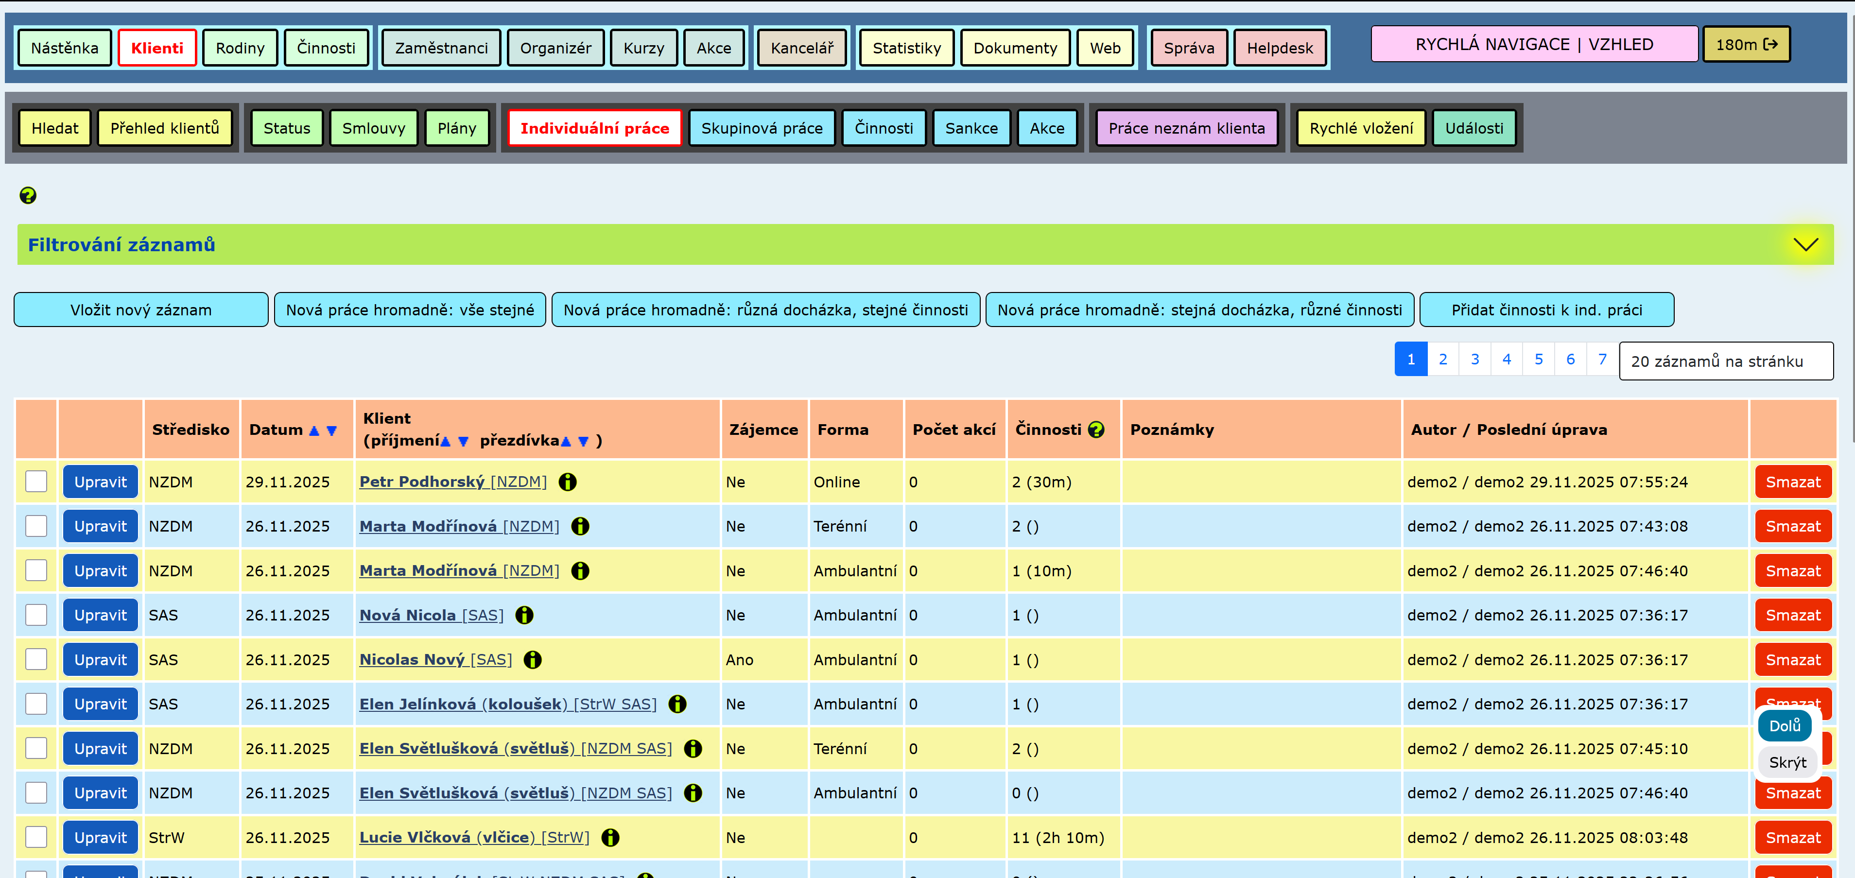Sort Datum column ascending with the up arrow
The height and width of the screenshot is (878, 1855).
point(314,430)
